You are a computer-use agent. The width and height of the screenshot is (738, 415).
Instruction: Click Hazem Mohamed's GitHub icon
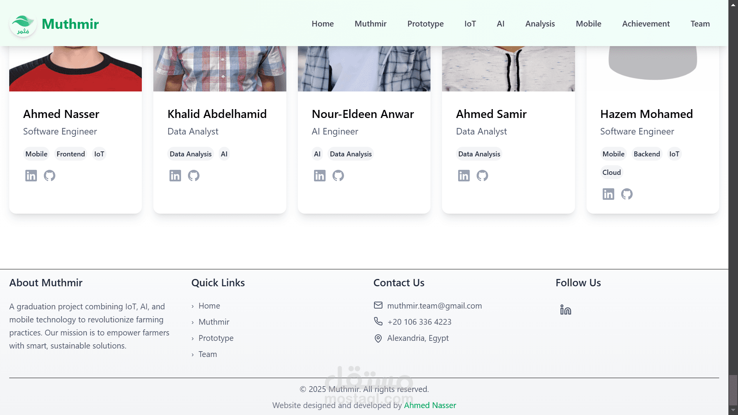click(627, 194)
